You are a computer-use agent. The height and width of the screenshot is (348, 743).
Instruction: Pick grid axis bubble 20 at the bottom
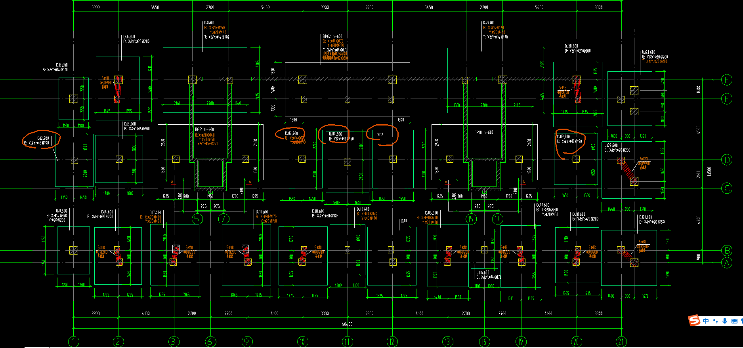click(x=577, y=342)
